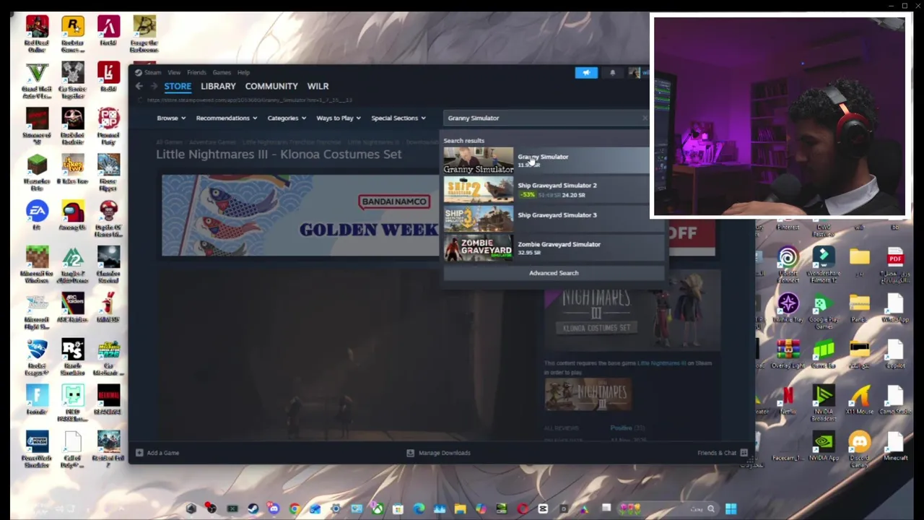Launch Grand Theft Auto V from desktop
This screenshot has height=520, width=924.
pos(37,79)
